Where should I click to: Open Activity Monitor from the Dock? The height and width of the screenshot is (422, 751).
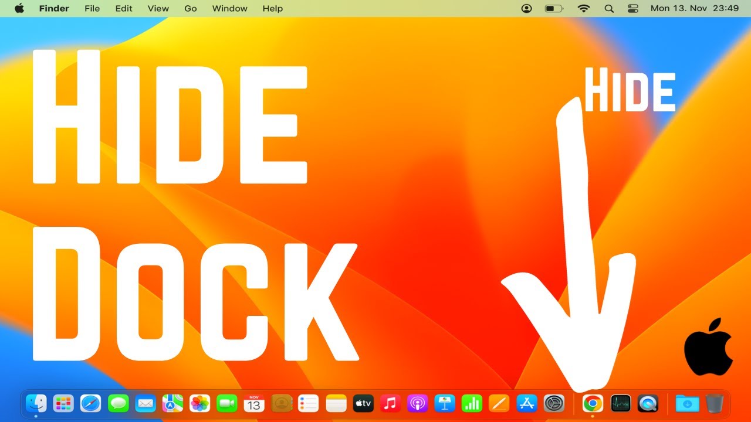[x=620, y=403]
